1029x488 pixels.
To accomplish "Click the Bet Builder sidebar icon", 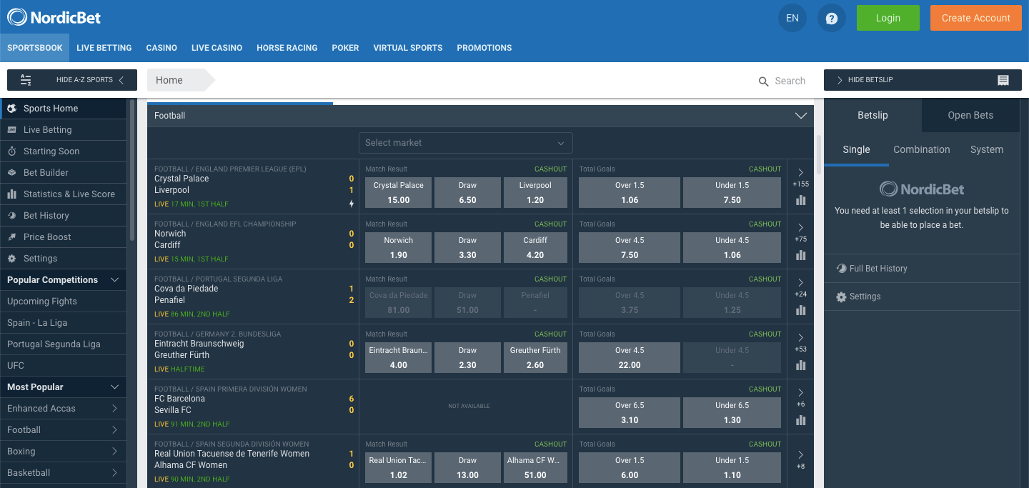I will 11,173.
